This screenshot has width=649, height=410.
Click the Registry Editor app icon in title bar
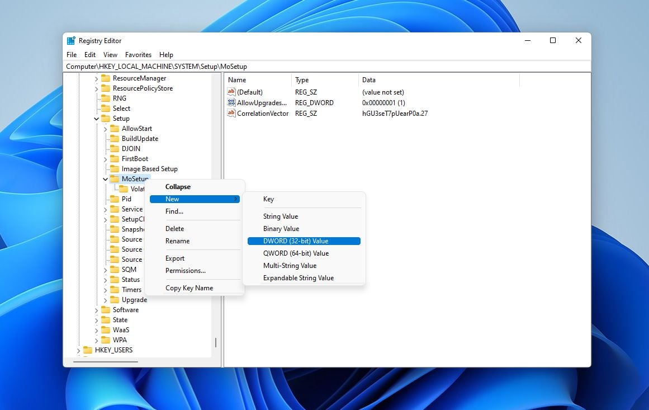[x=71, y=41]
